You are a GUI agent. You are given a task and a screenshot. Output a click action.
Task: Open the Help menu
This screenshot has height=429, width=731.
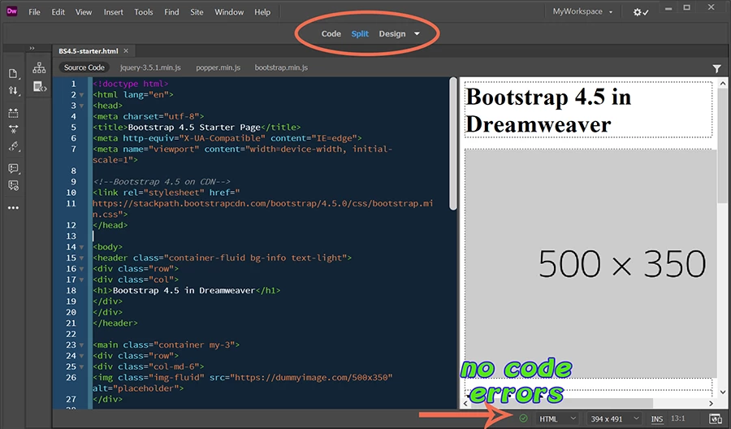[x=262, y=12]
